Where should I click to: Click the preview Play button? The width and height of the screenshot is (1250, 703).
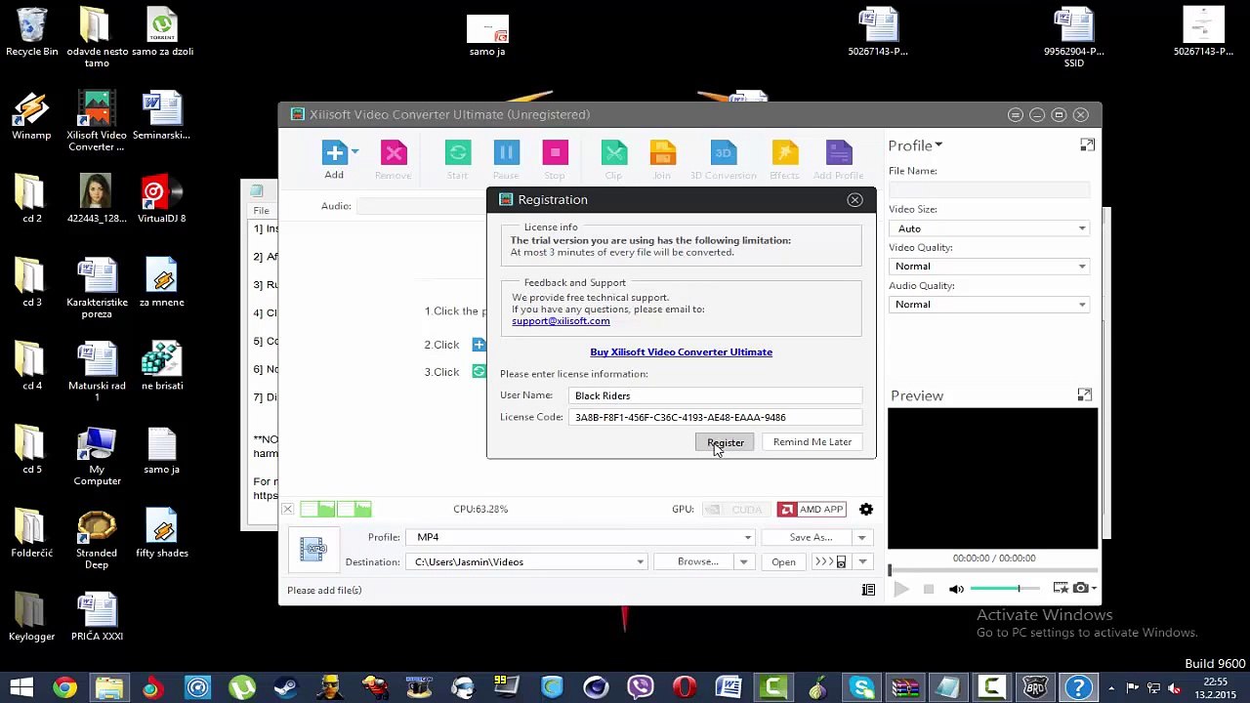tap(900, 589)
